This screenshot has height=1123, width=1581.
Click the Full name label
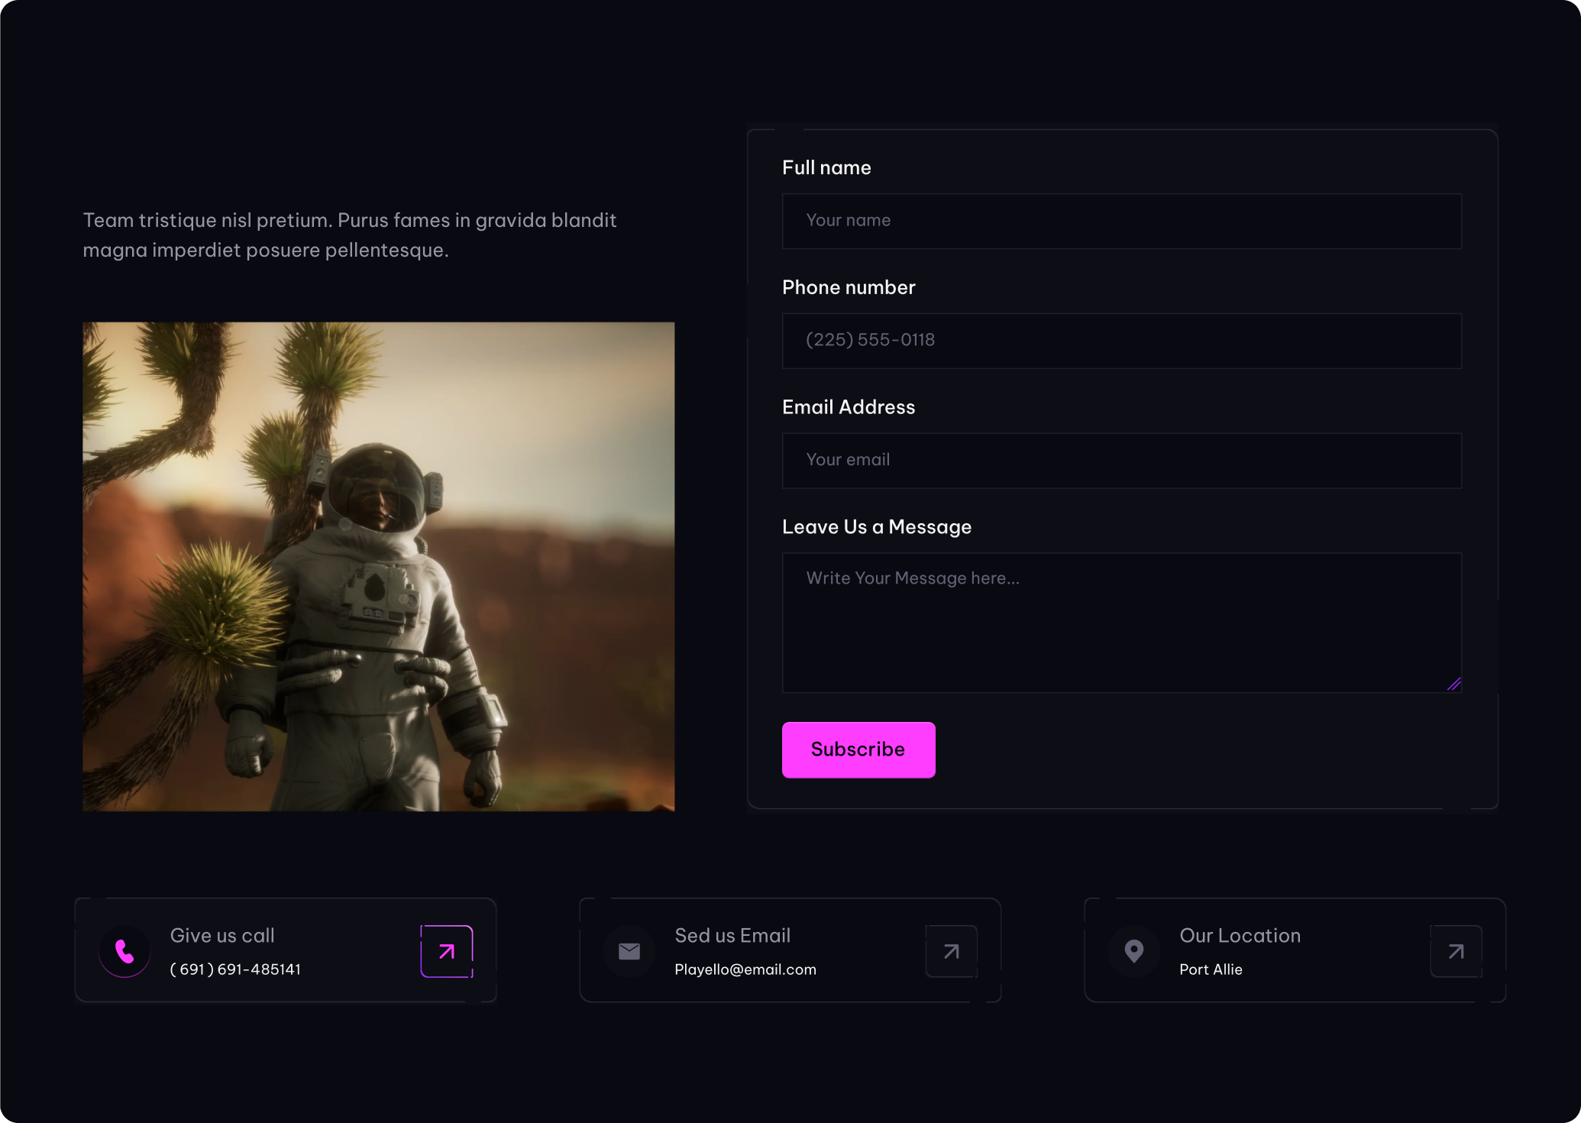(826, 168)
